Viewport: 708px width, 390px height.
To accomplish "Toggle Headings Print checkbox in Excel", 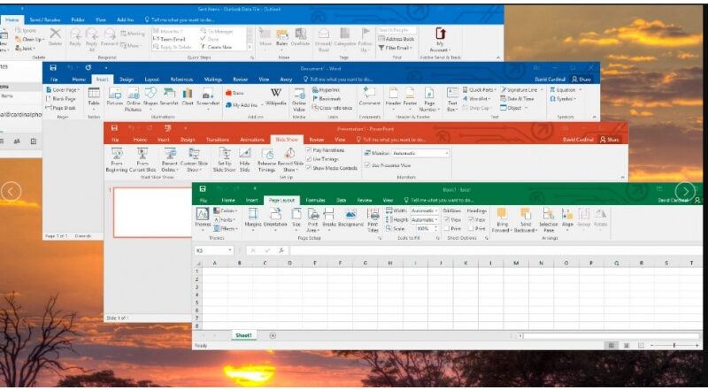I will click(471, 228).
